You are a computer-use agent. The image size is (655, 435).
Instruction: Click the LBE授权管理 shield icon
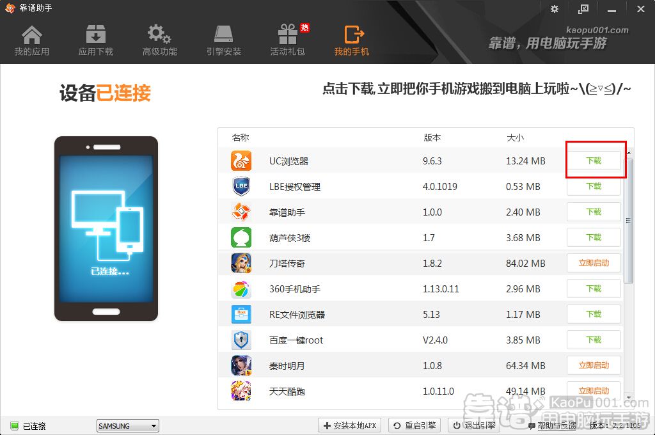tap(241, 186)
